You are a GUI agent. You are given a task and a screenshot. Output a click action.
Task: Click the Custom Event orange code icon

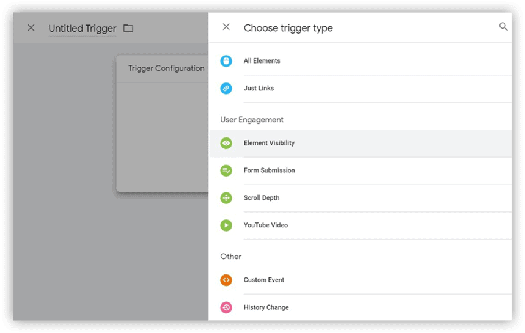(226, 280)
